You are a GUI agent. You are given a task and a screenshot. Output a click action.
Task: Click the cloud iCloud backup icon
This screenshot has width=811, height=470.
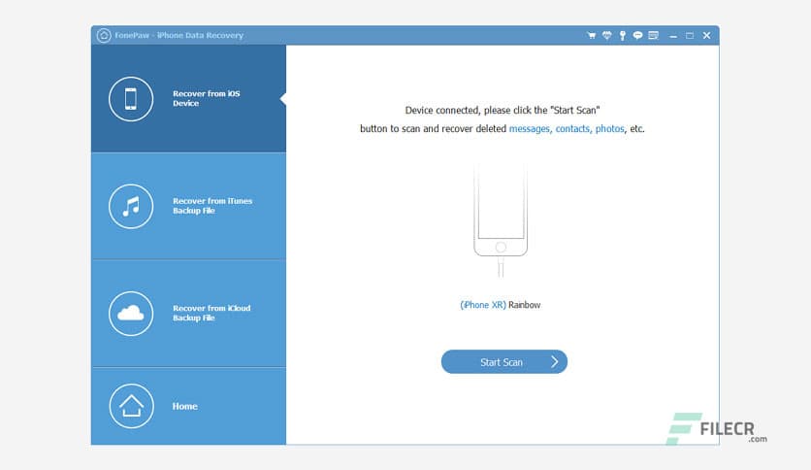point(131,313)
